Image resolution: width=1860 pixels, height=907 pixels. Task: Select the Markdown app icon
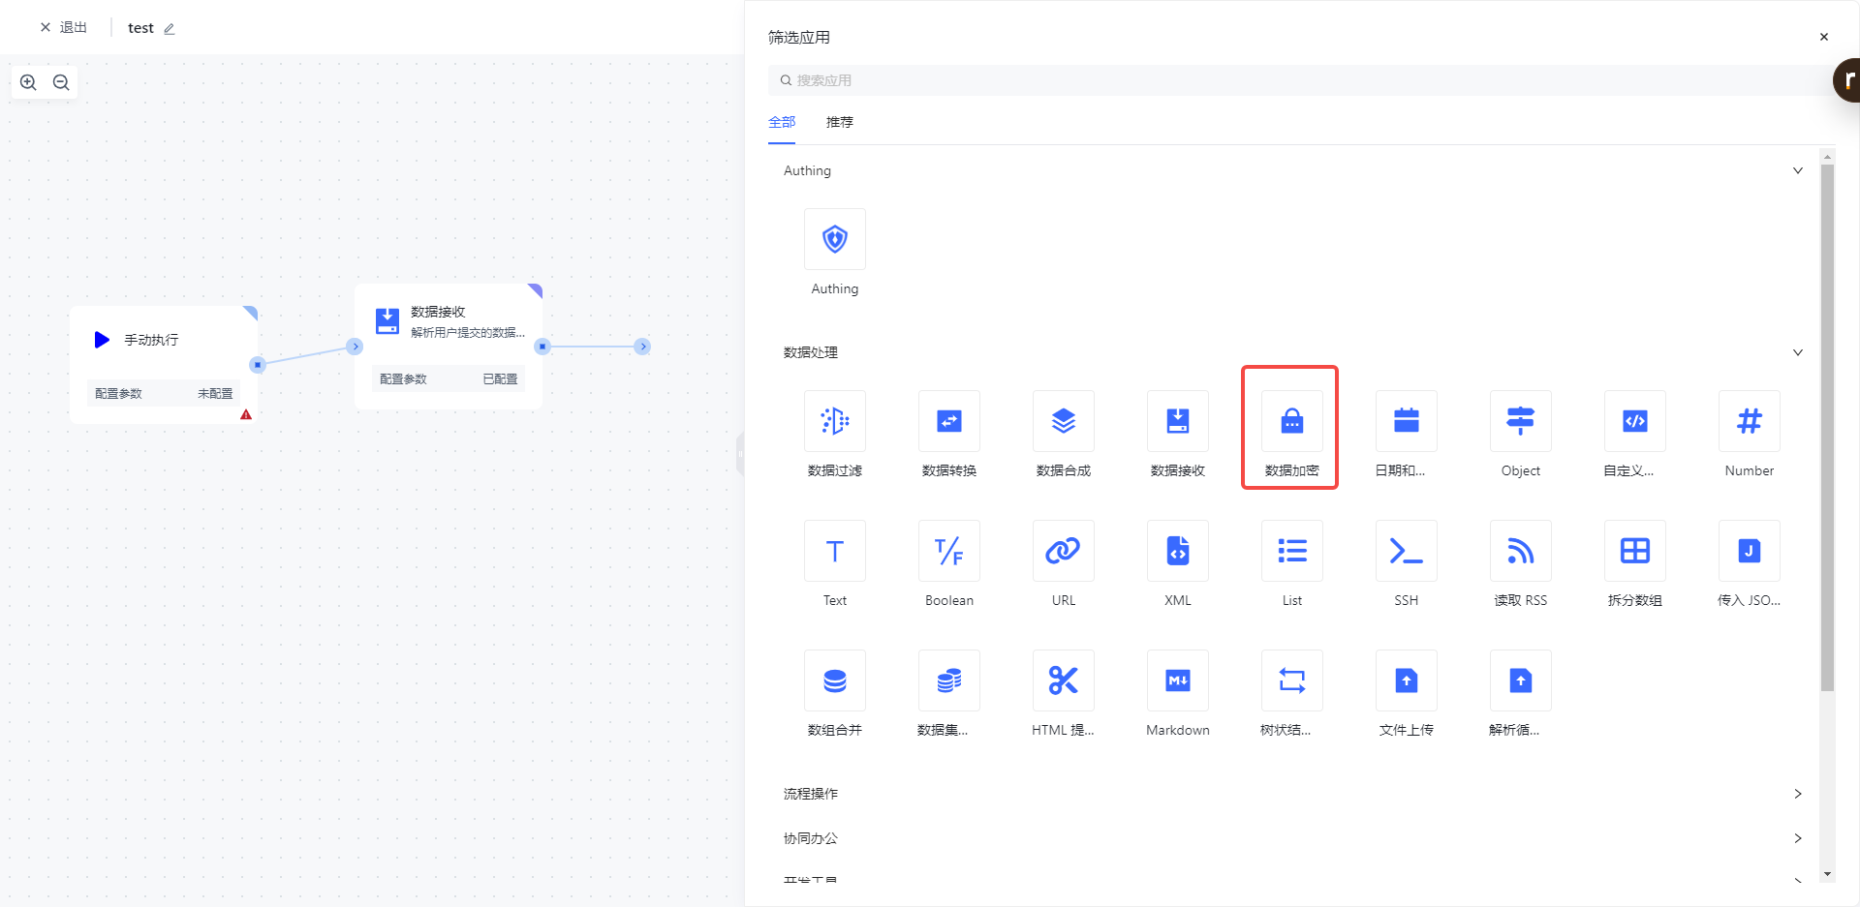click(x=1177, y=681)
